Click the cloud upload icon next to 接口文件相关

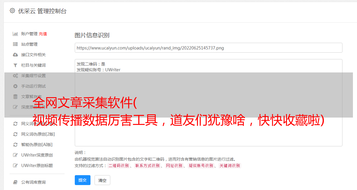[15, 55]
